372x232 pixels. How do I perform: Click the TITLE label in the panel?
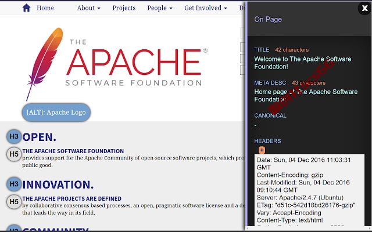(262, 50)
